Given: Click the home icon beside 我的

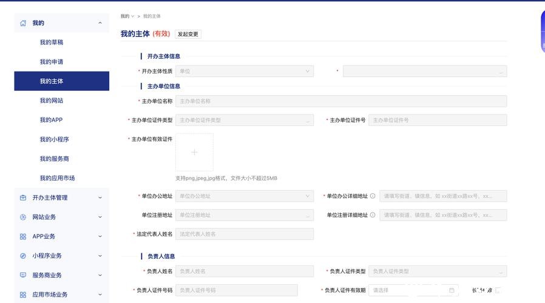Looking at the screenshot, I should coord(23,23).
